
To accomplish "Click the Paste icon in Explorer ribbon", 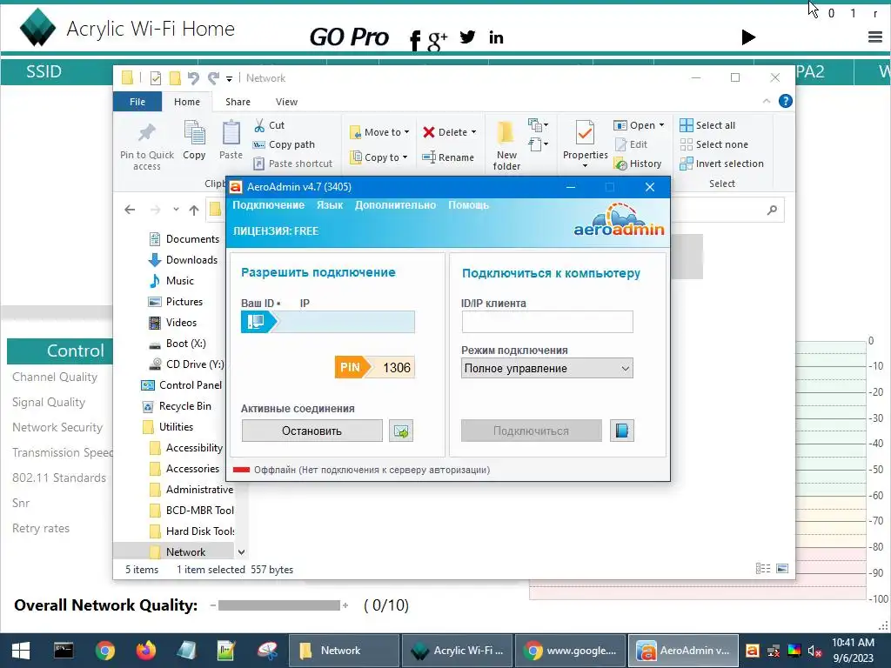I will tap(231, 140).
